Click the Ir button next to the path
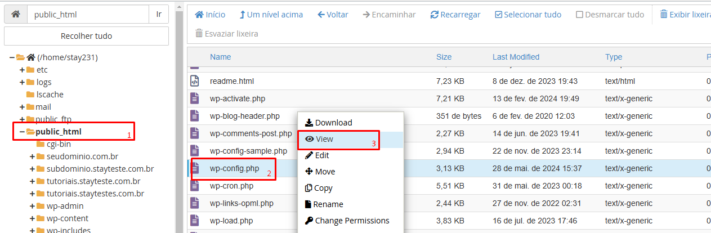 pyautogui.click(x=159, y=14)
